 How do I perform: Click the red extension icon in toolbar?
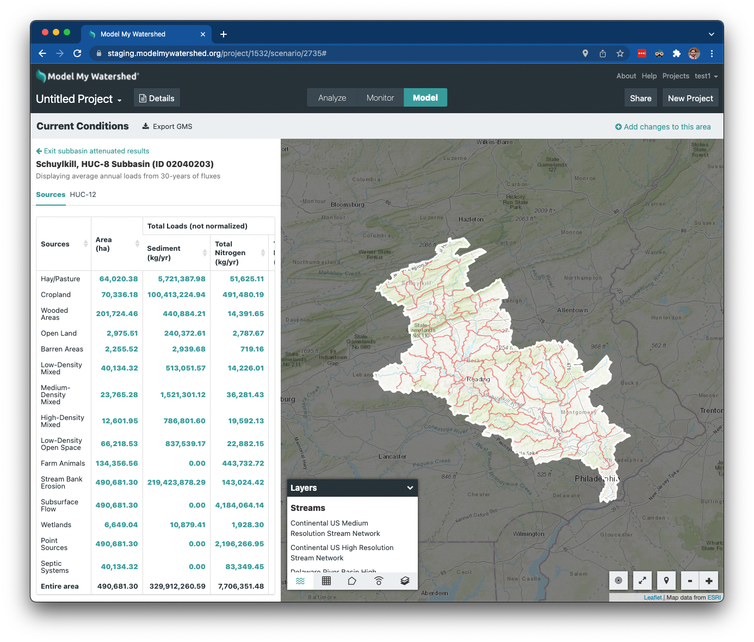click(642, 53)
